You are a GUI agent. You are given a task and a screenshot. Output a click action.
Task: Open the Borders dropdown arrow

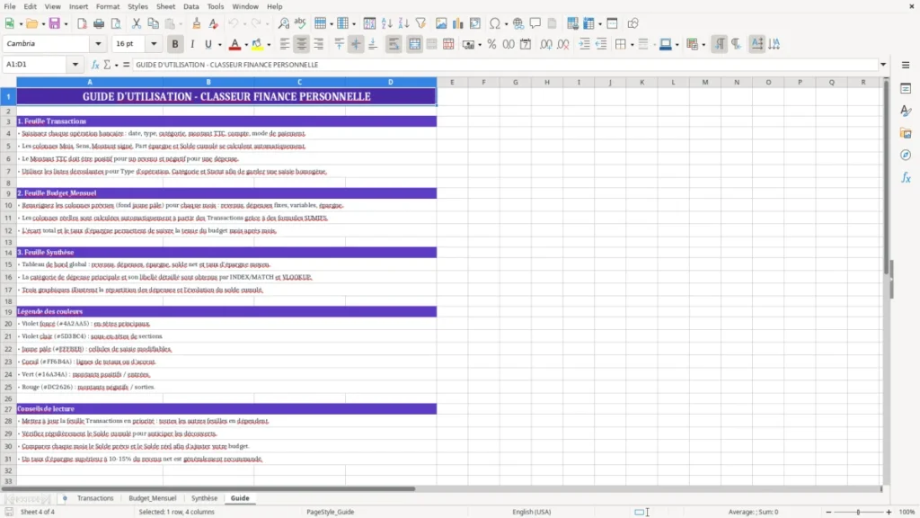[632, 45]
